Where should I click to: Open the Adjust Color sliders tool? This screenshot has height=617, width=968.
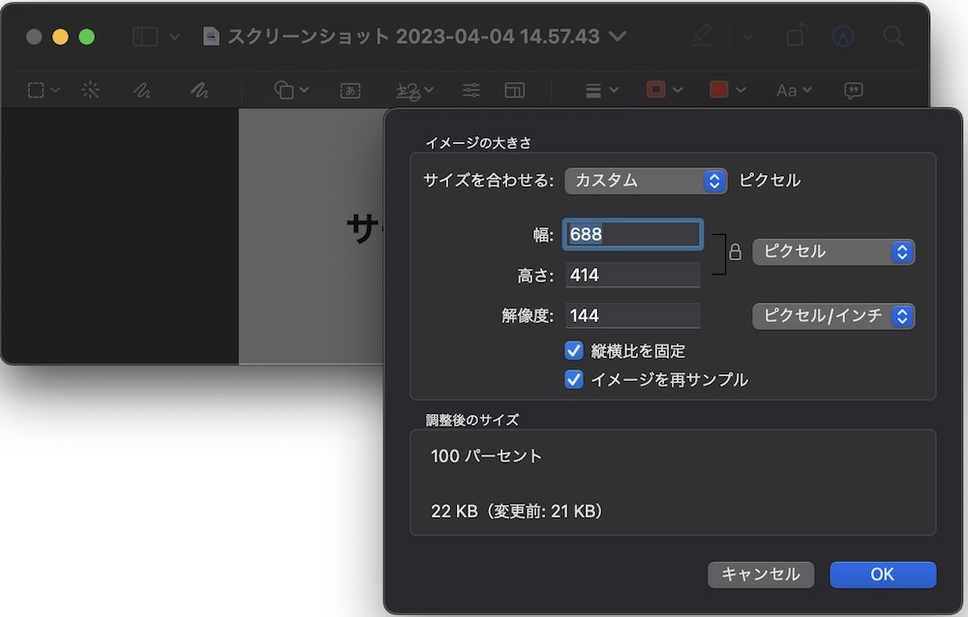(x=471, y=90)
